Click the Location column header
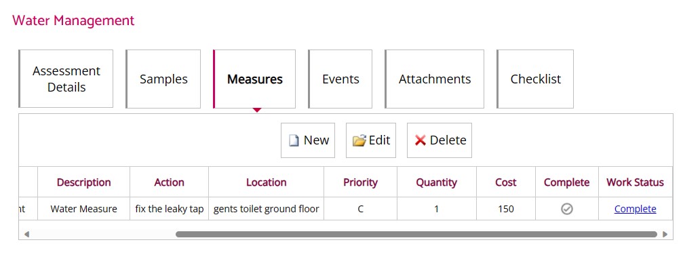Screen dimensions: 683x255 (266, 182)
